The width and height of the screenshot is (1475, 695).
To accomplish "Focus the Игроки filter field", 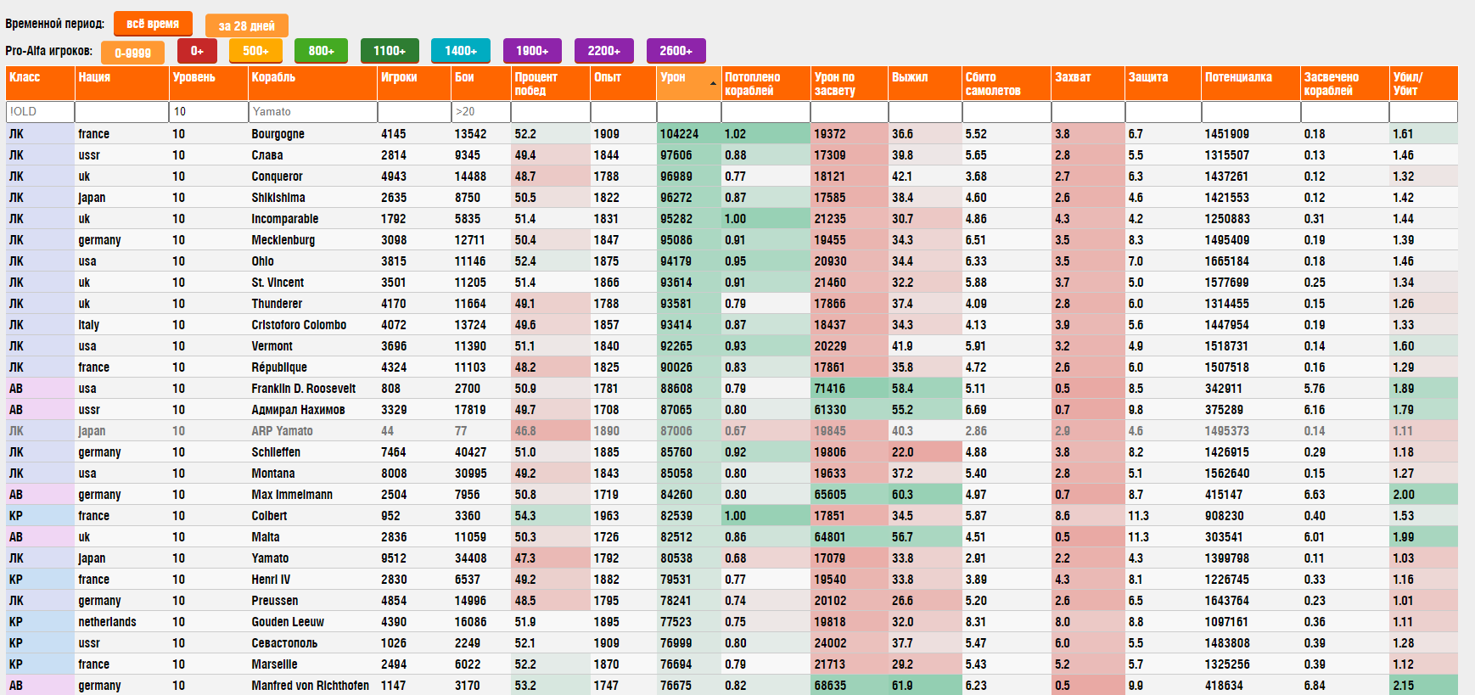I will (x=414, y=111).
